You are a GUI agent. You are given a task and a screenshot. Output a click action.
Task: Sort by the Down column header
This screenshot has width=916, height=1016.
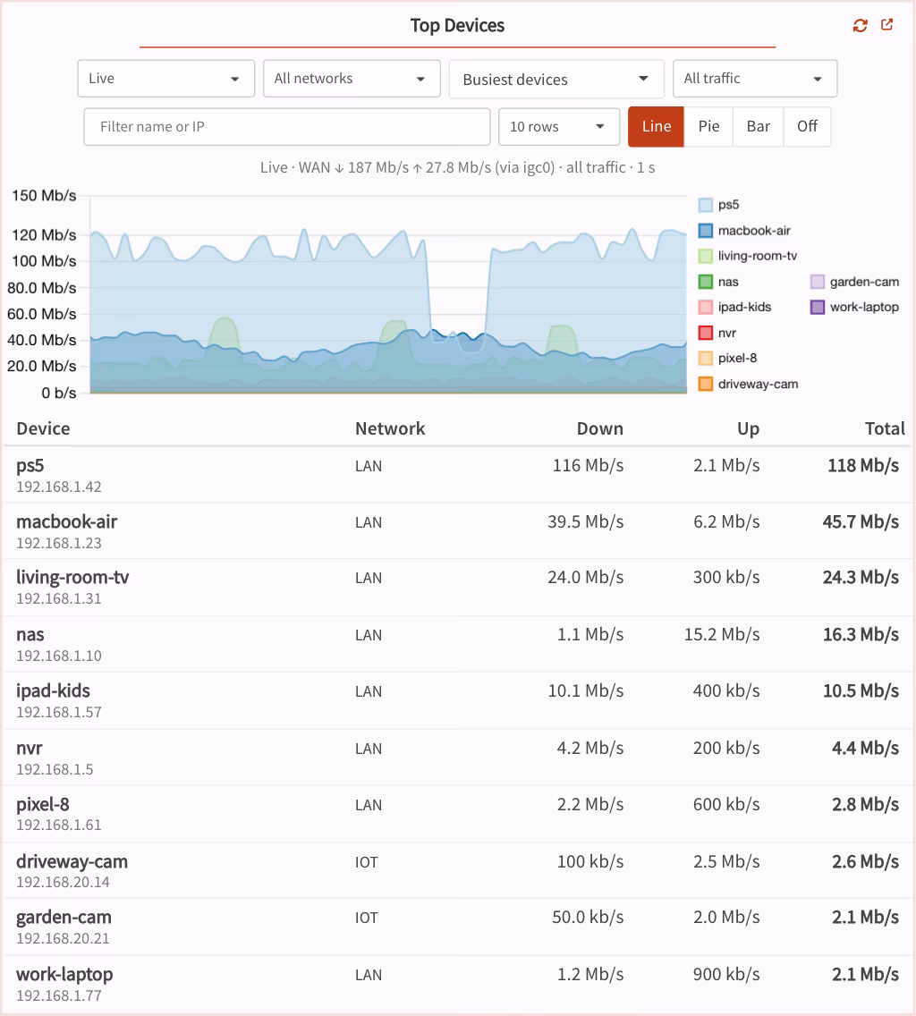point(600,429)
